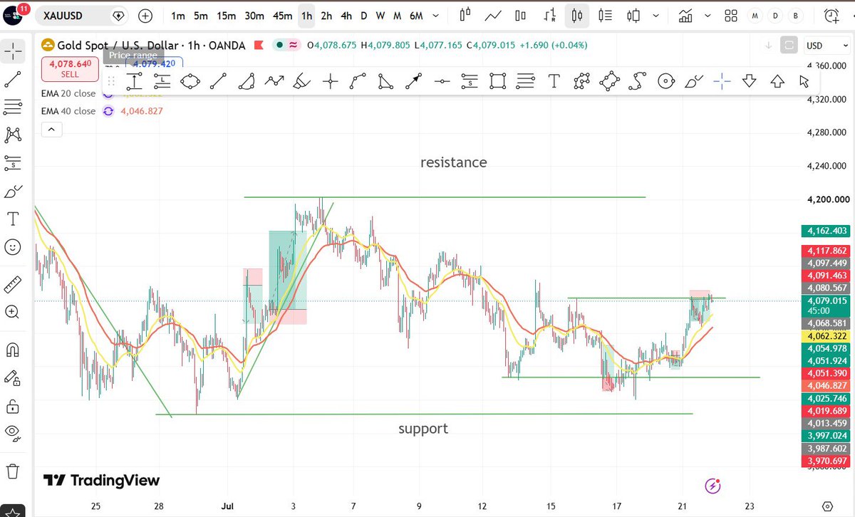Screen dimensions: 855x517
Task: Open time axis settings gear at bottom right
Action: (826, 506)
